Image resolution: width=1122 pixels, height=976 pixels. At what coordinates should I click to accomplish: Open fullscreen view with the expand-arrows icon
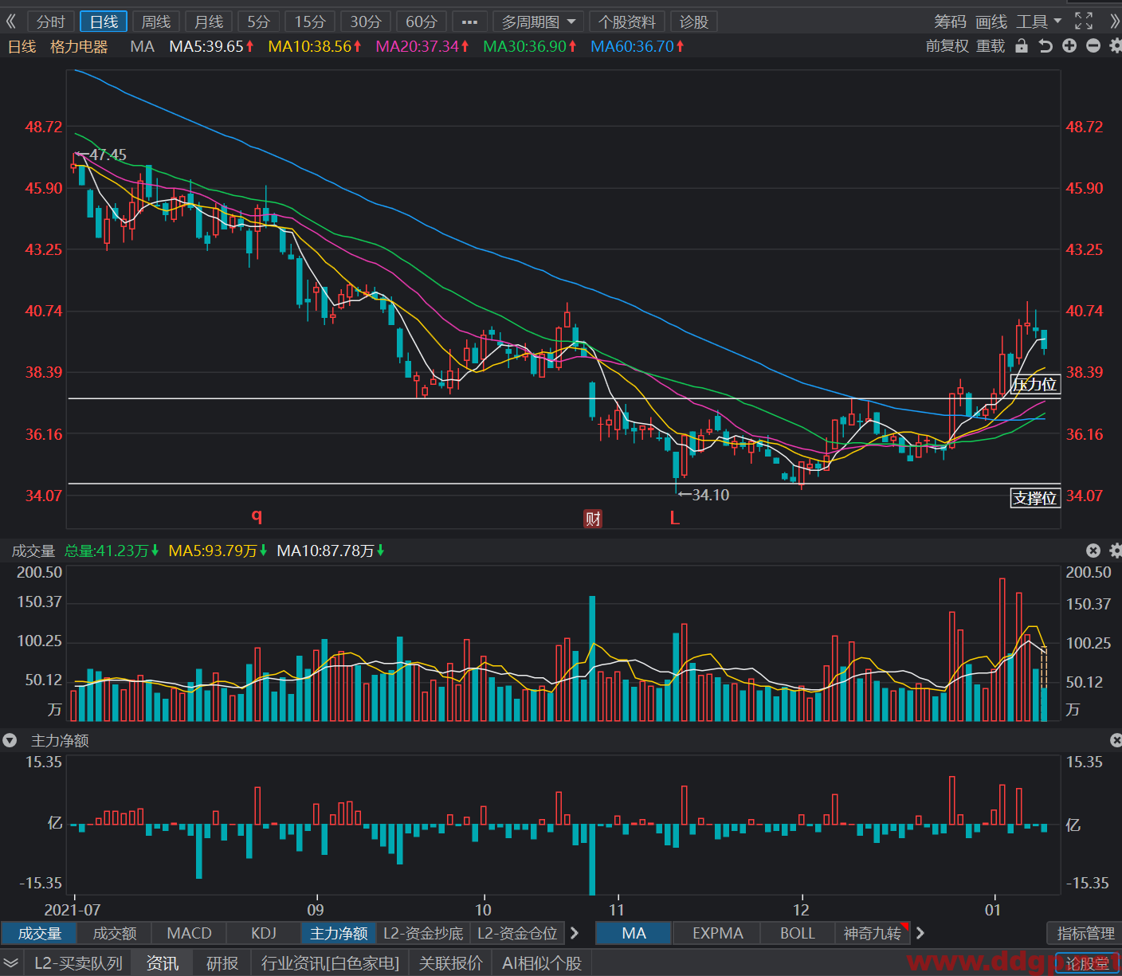(x=1084, y=22)
